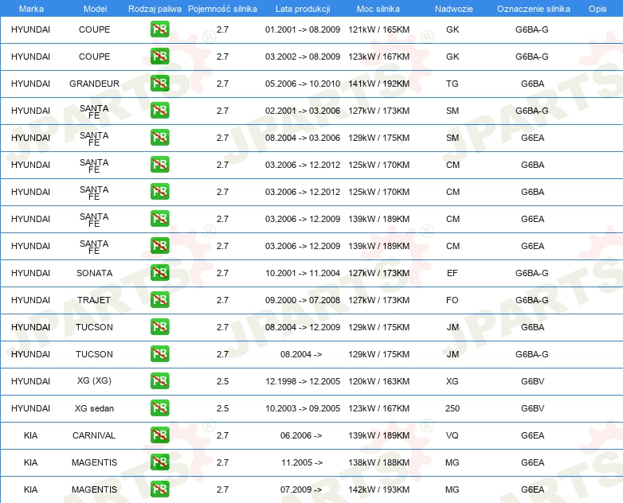Click production years 03.2002 -> 08.2009
The height and width of the screenshot is (503, 623).
click(x=303, y=57)
